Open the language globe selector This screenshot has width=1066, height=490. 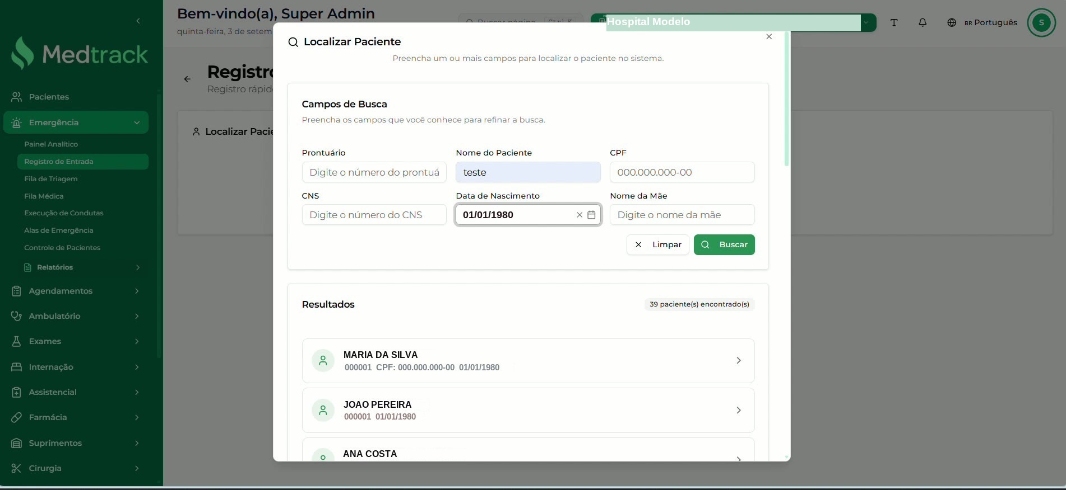click(x=952, y=22)
